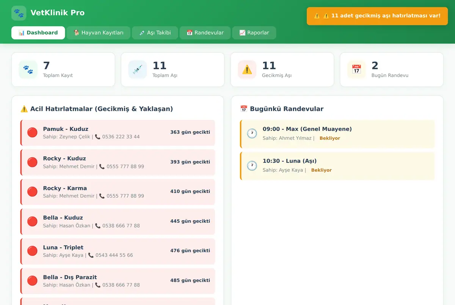Click the 'Sahip: Ahmet Yılmaz' owner text

tap(287, 138)
